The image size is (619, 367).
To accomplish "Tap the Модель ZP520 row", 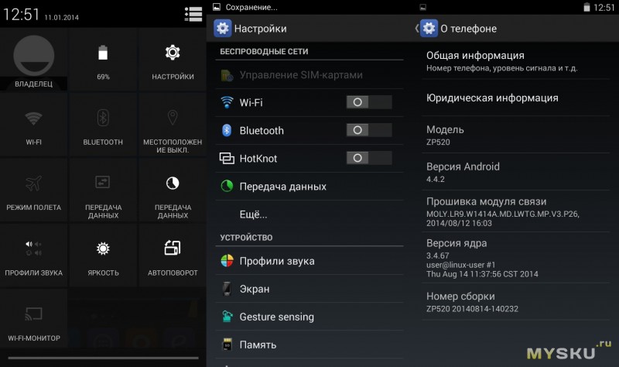I will (x=515, y=135).
